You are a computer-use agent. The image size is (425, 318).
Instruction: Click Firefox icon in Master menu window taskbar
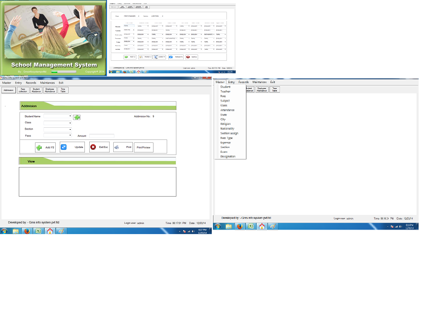[239, 226]
